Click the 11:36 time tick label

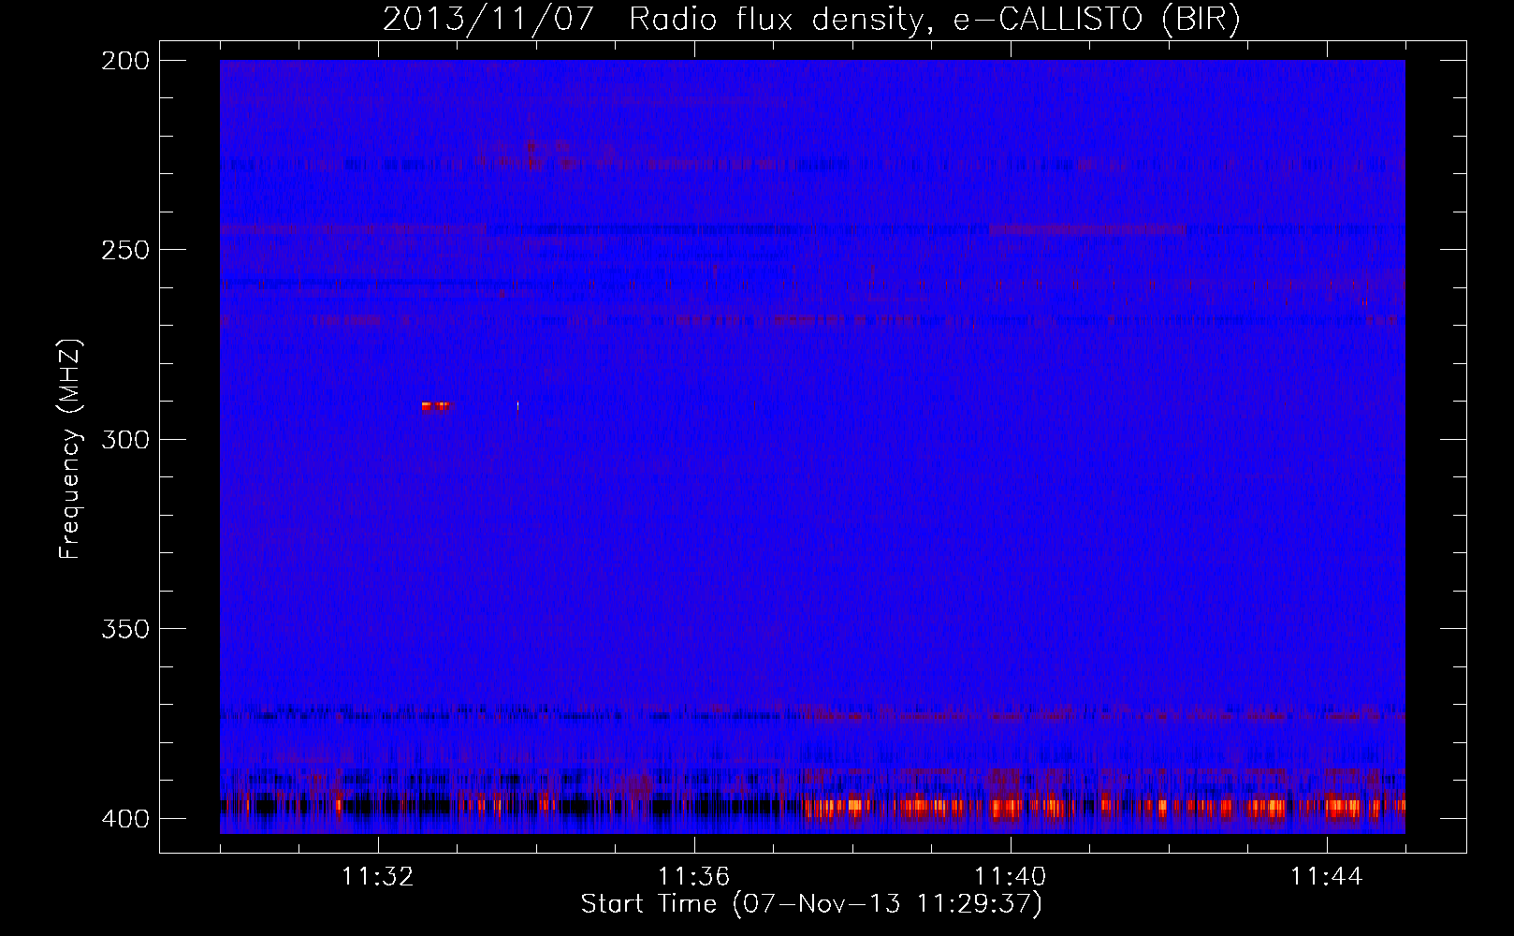(694, 877)
